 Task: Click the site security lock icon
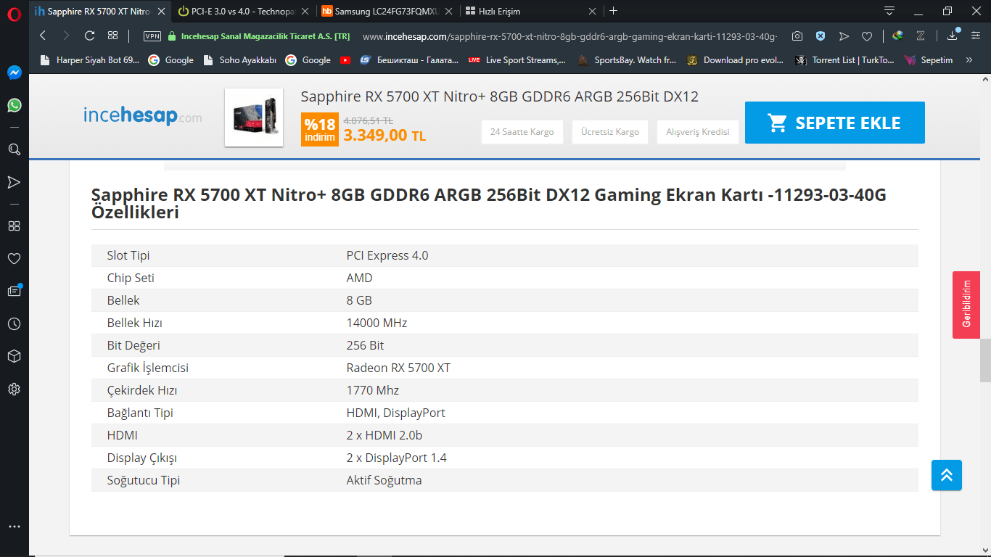tap(172, 36)
